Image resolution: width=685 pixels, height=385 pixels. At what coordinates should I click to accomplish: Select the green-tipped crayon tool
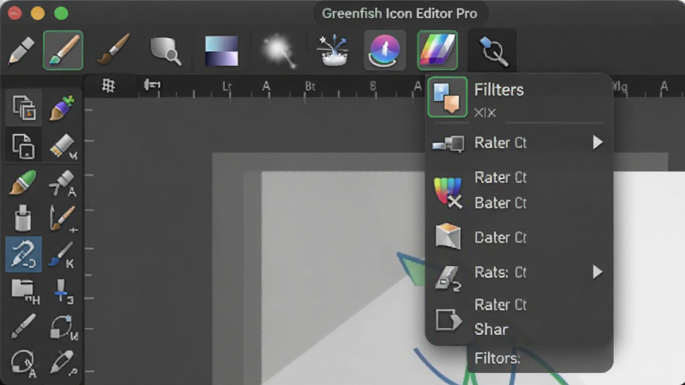(x=23, y=182)
